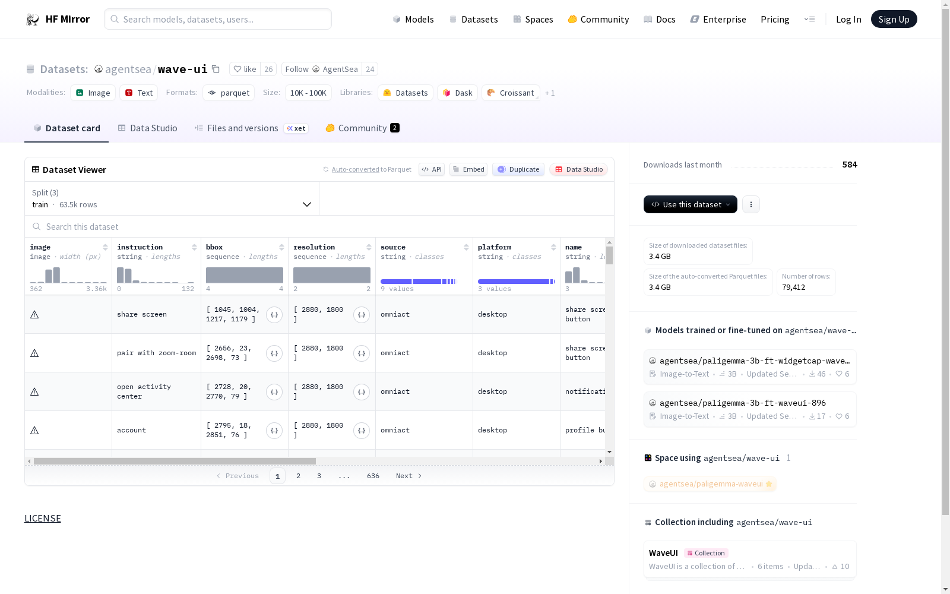Open the agentsea/paligemma-waveui space
The image size is (950, 594).
[x=710, y=484]
